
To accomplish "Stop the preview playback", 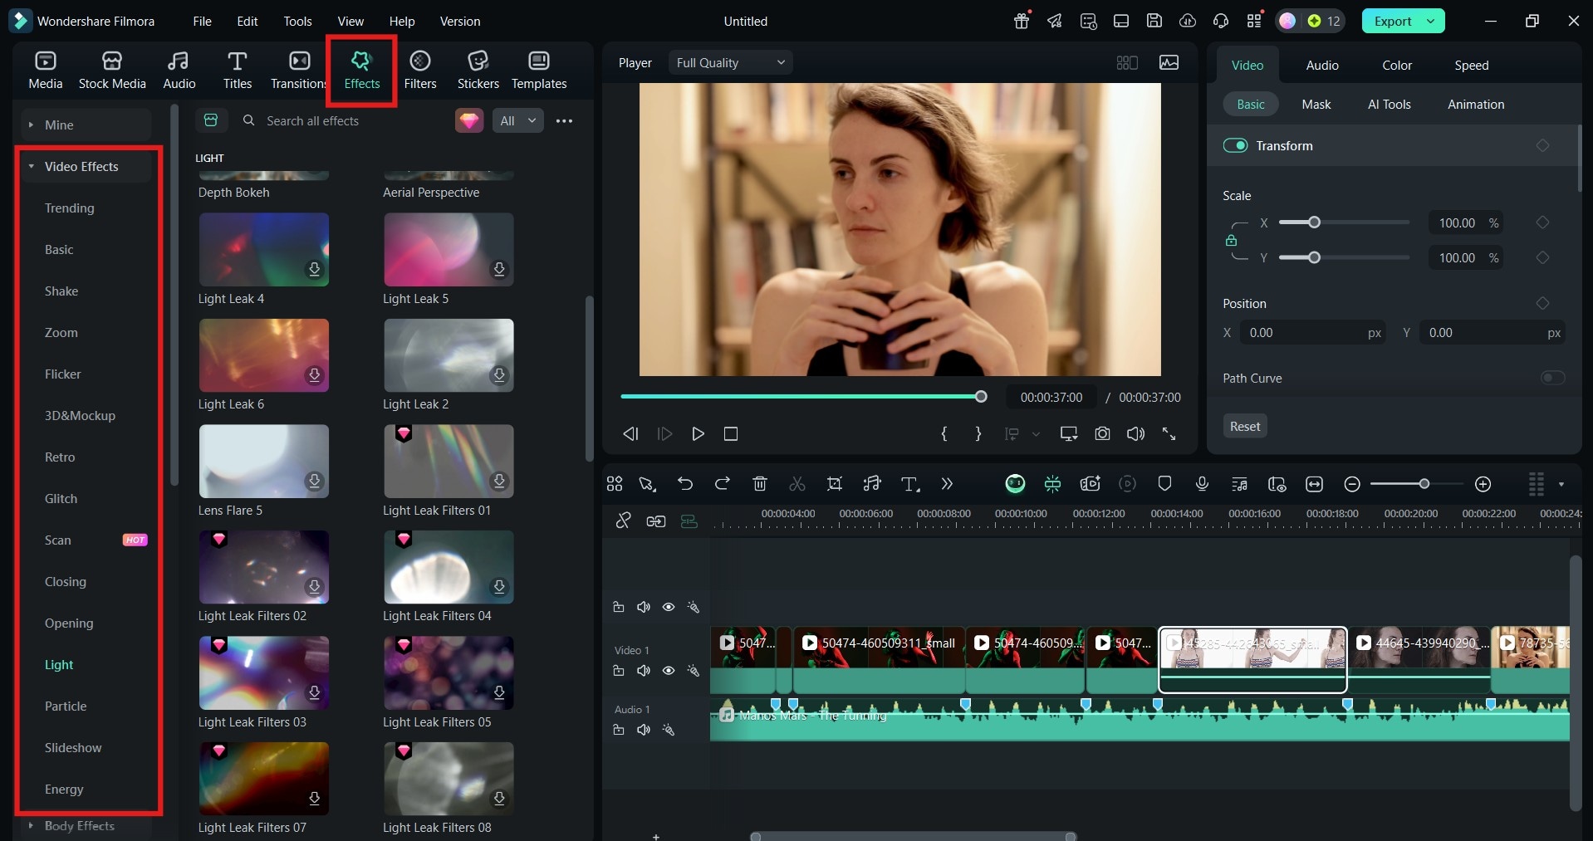I will [x=731, y=433].
